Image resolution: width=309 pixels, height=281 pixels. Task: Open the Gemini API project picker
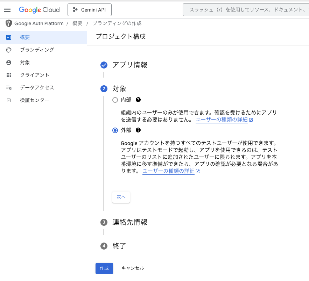click(x=90, y=10)
